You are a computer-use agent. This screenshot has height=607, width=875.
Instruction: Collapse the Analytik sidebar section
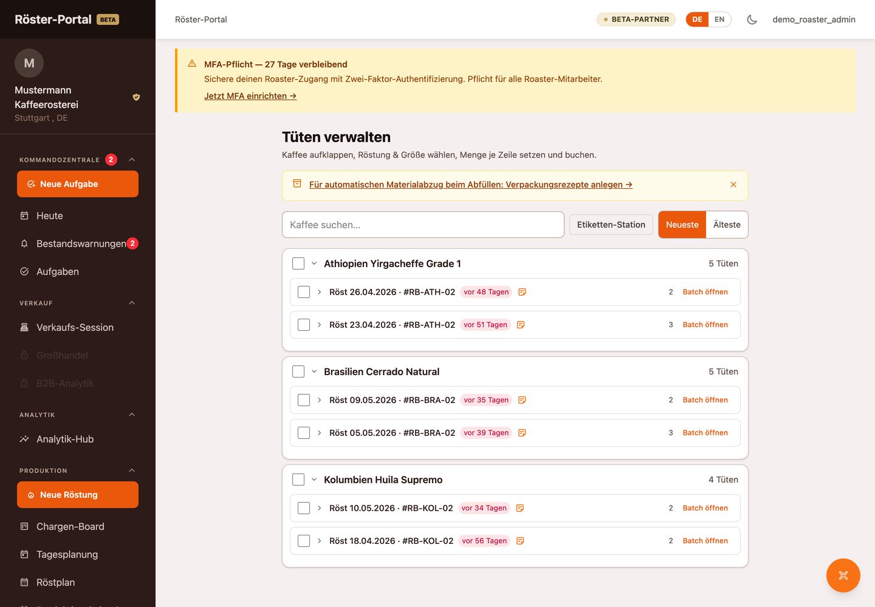pyautogui.click(x=132, y=415)
